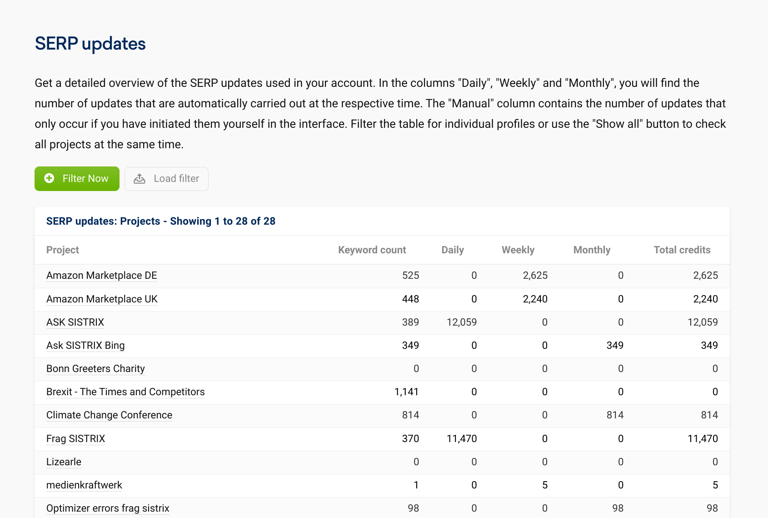This screenshot has width=768, height=518.
Task: Sort by the Keyword count column header
Action: [372, 250]
